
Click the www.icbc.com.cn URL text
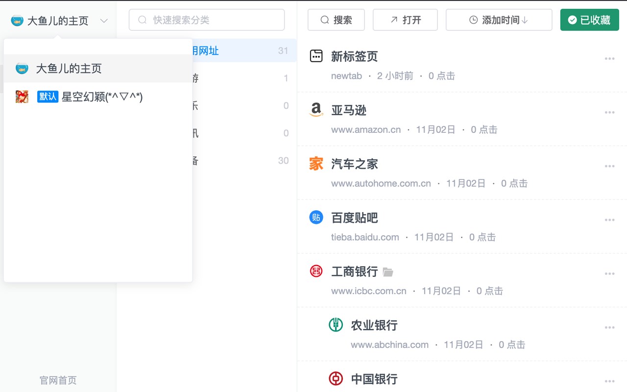pos(369,291)
